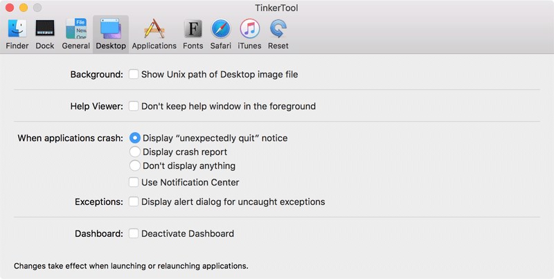Click the "Exceptions:" label

[x=99, y=202]
